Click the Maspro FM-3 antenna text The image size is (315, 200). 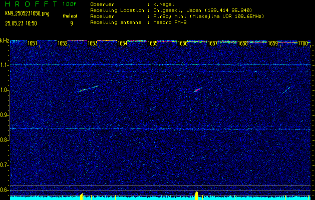pyautogui.click(x=170, y=22)
